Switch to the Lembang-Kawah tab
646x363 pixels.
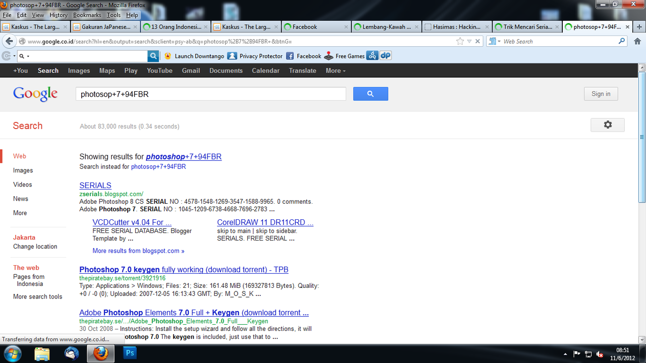tap(386, 27)
